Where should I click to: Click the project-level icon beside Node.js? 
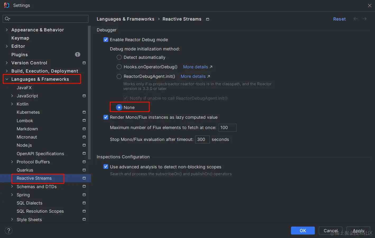(84, 145)
